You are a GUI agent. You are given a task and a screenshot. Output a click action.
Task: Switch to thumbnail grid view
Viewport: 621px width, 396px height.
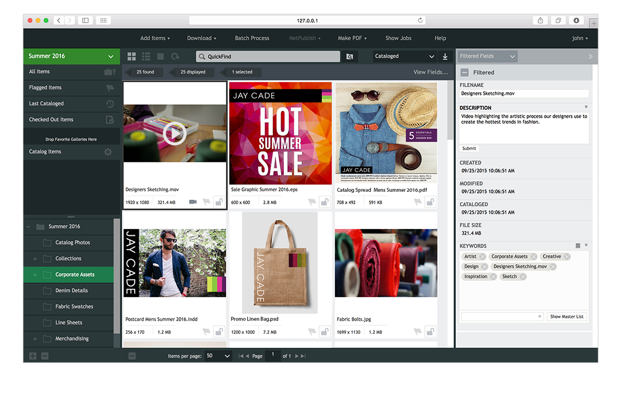[132, 57]
